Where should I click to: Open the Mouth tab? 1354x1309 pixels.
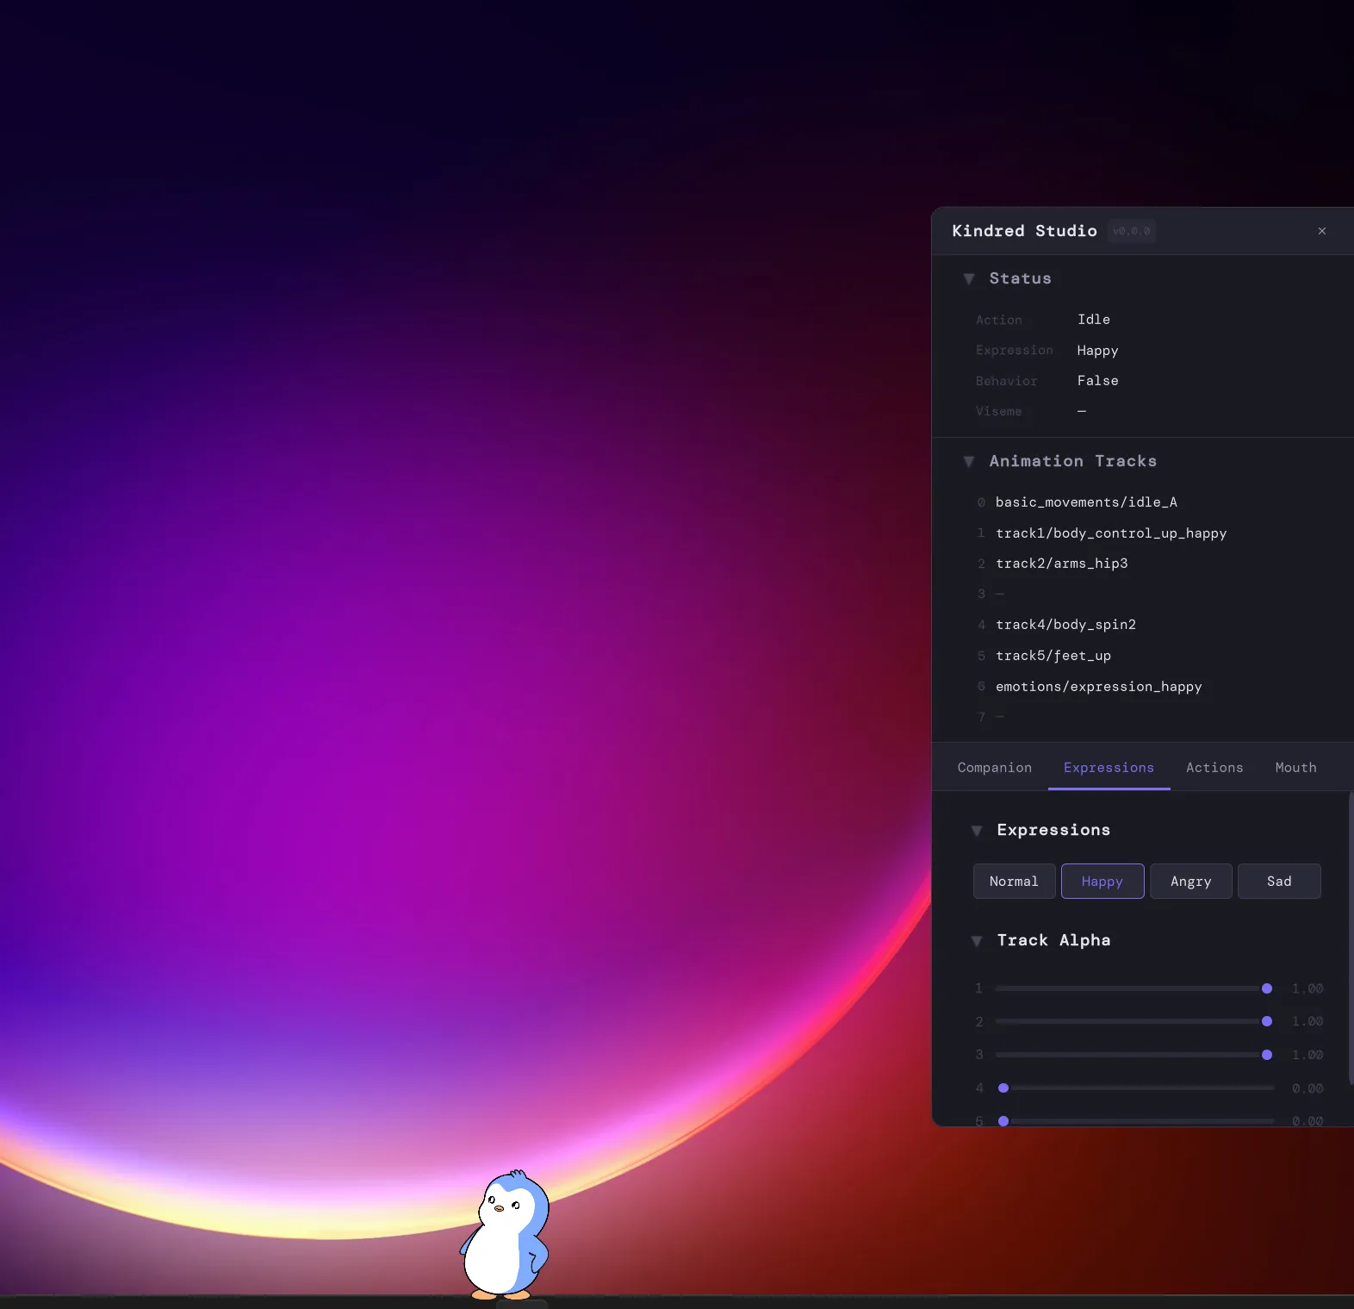[x=1295, y=768]
